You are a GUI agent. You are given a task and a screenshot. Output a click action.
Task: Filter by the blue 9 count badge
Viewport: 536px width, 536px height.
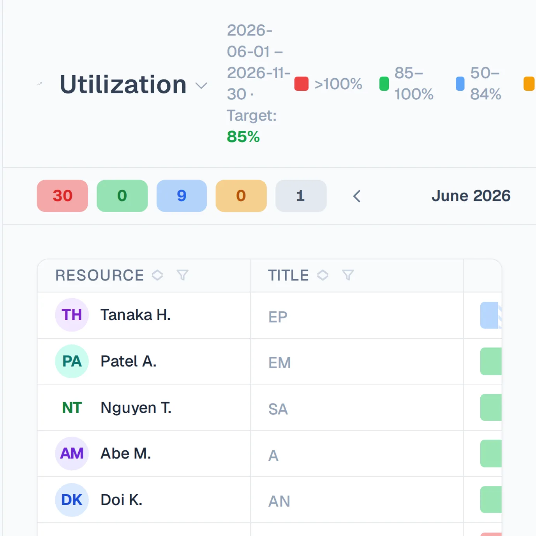point(182,196)
